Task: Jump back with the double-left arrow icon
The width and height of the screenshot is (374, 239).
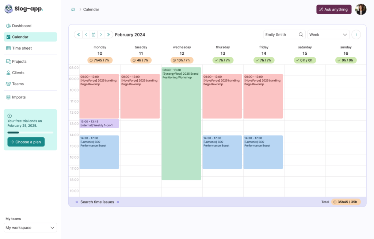Action: point(78,35)
